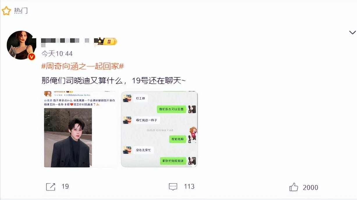Click the repost share icon
This screenshot has height=200, width=357.
51,187
